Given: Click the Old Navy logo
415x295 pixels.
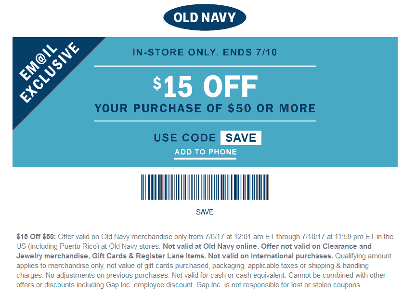Looking at the screenshot, I should (205, 17).
